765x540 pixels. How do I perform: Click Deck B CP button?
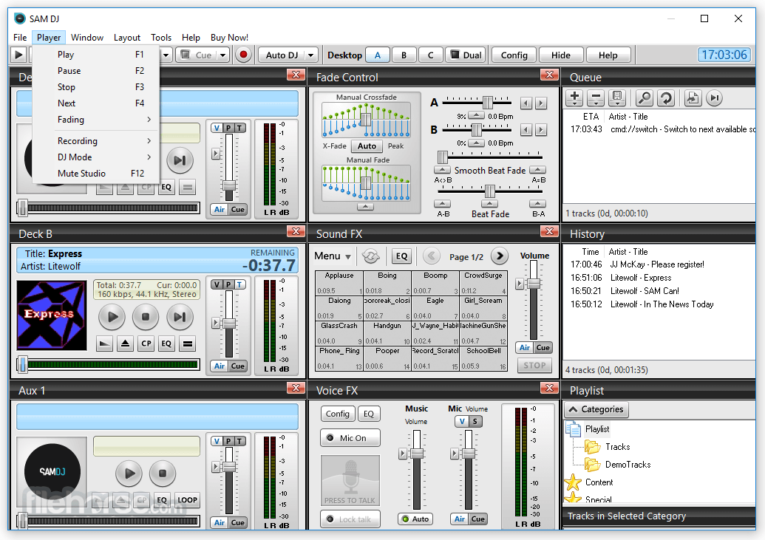[x=146, y=344]
